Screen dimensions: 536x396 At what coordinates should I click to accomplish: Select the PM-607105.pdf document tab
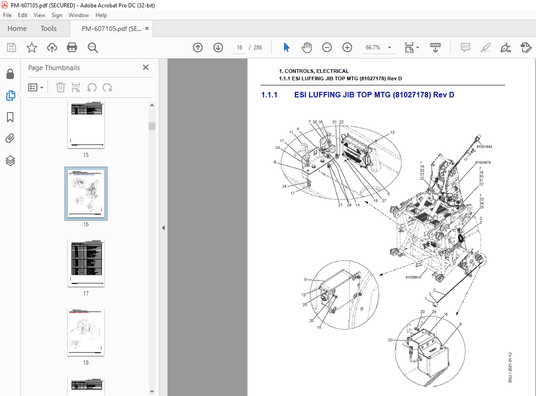(x=111, y=29)
